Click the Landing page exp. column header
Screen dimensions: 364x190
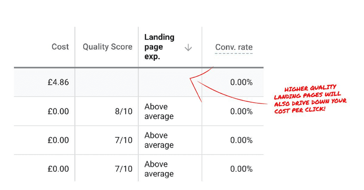click(x=159, y=47)
